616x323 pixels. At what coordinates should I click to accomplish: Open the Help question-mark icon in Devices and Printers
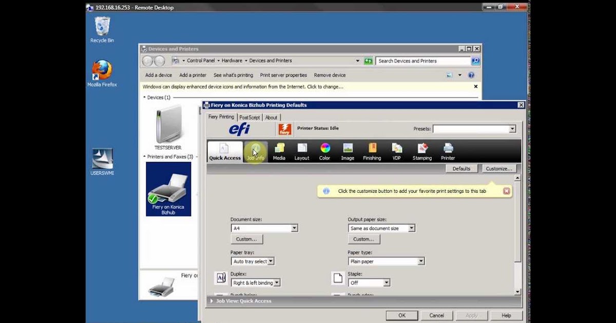click(x=472, y=75)
